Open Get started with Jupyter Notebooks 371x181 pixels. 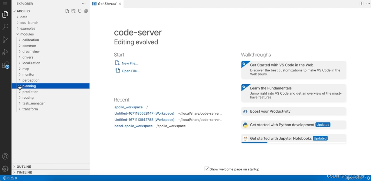tap(294, 139)
